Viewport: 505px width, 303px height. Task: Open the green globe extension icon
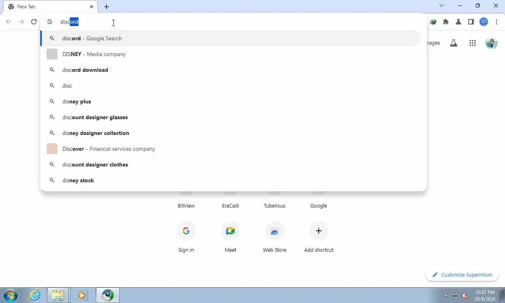[x=433, y=22]
